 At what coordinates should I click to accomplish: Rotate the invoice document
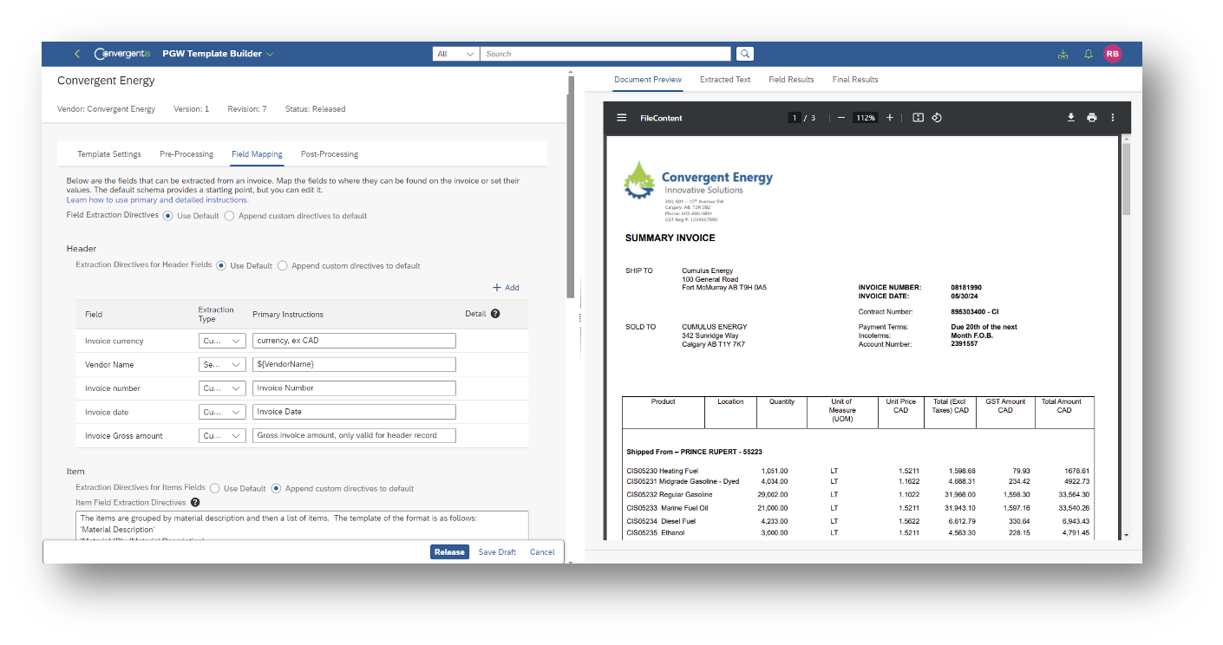(936, 117)
